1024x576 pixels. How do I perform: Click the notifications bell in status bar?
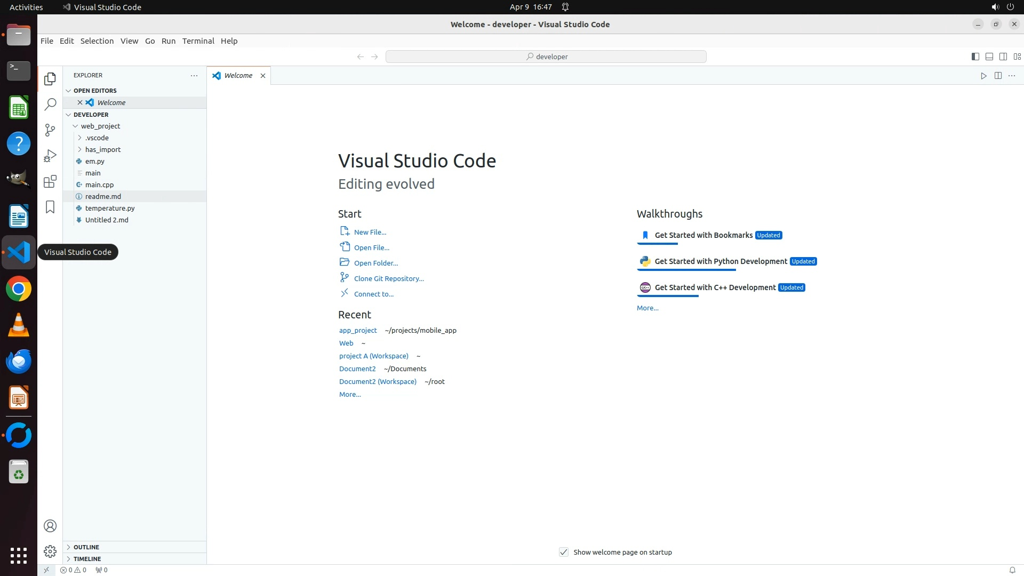[x=1012, y=570]
